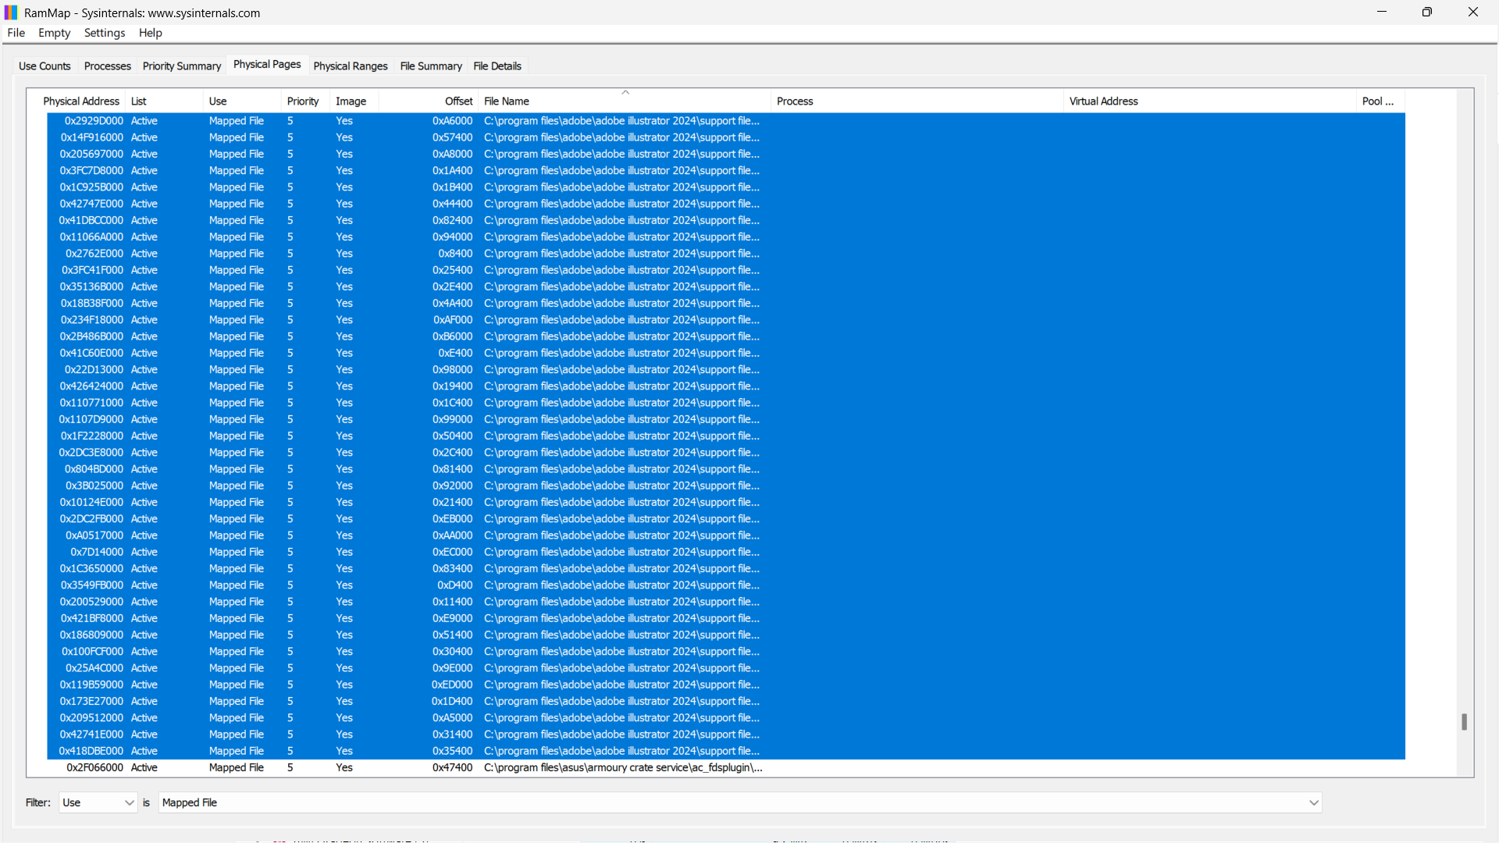Open the Filter field dropdown showing Use
1499x843 pixels.
[97, 802]
